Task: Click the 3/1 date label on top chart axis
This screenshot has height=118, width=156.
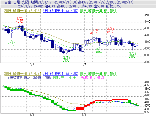Action: [84, 64]
